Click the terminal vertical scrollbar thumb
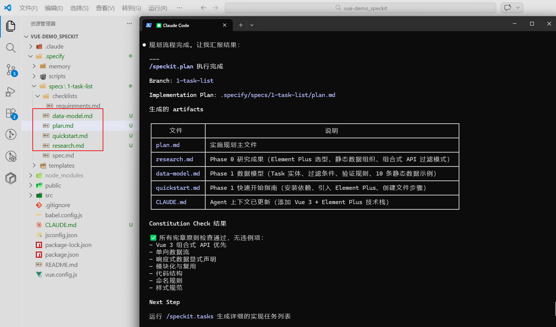The width and height of the screenshot is (556, 327). (555, 309)
